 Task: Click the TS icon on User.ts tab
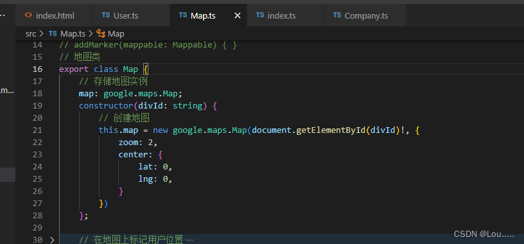coord(106,15)
